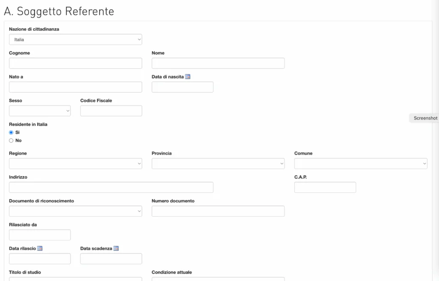Click the Codice Fiscale input box

(x=111, y=111)
